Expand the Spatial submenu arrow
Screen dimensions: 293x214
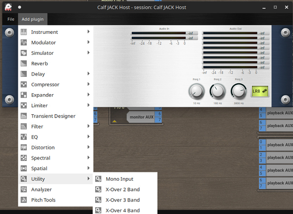click(88, 168)
